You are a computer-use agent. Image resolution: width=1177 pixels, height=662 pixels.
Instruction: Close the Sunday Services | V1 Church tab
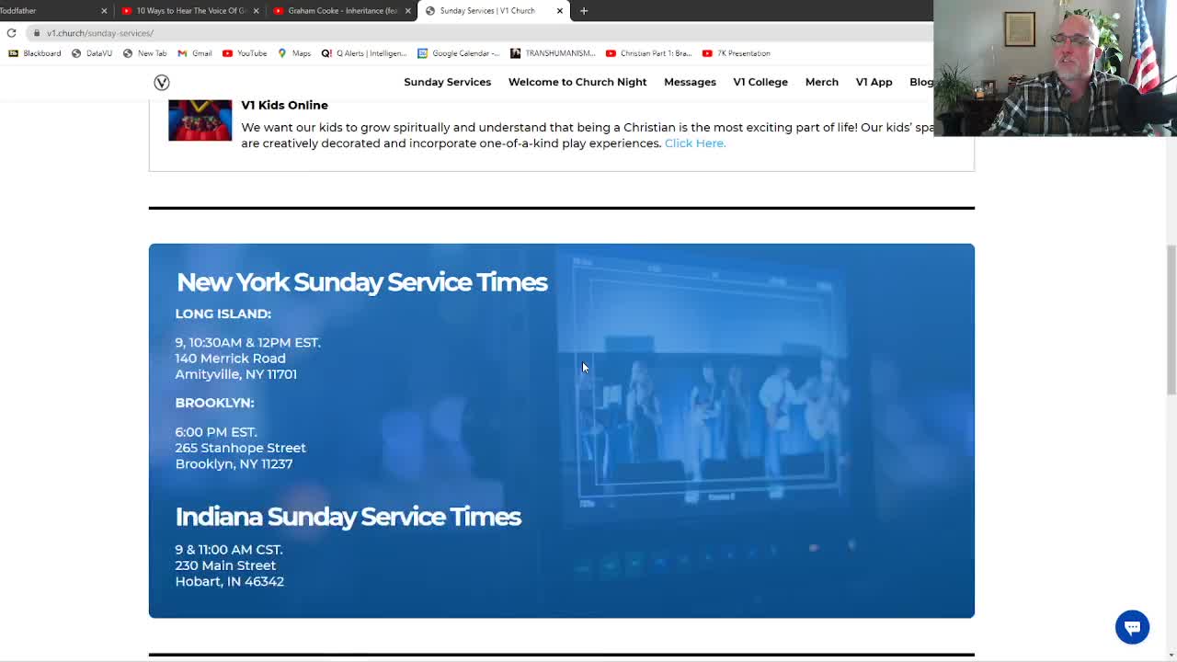point(559,11)
